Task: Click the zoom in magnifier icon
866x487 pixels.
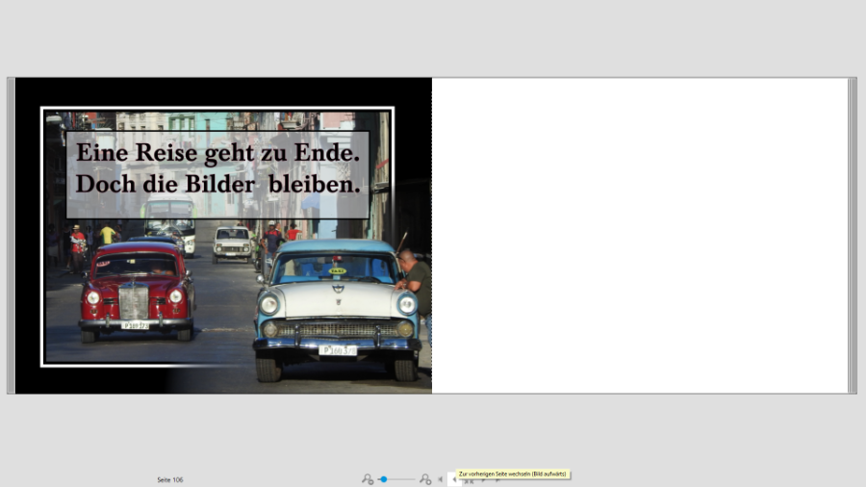Action: (x=425, y=479)
